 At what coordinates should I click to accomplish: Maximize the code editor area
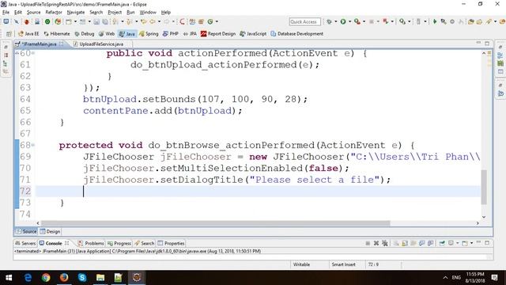pos(487,43)
